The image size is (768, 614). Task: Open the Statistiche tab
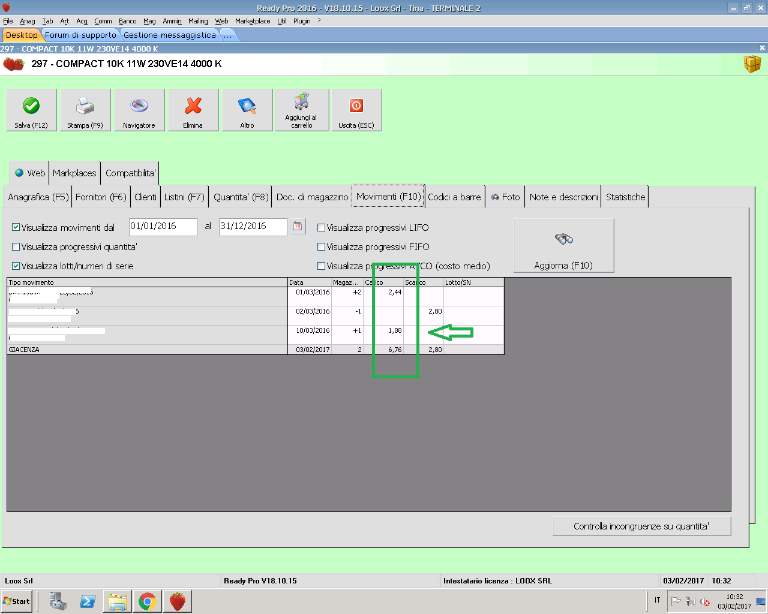[625, 197]
